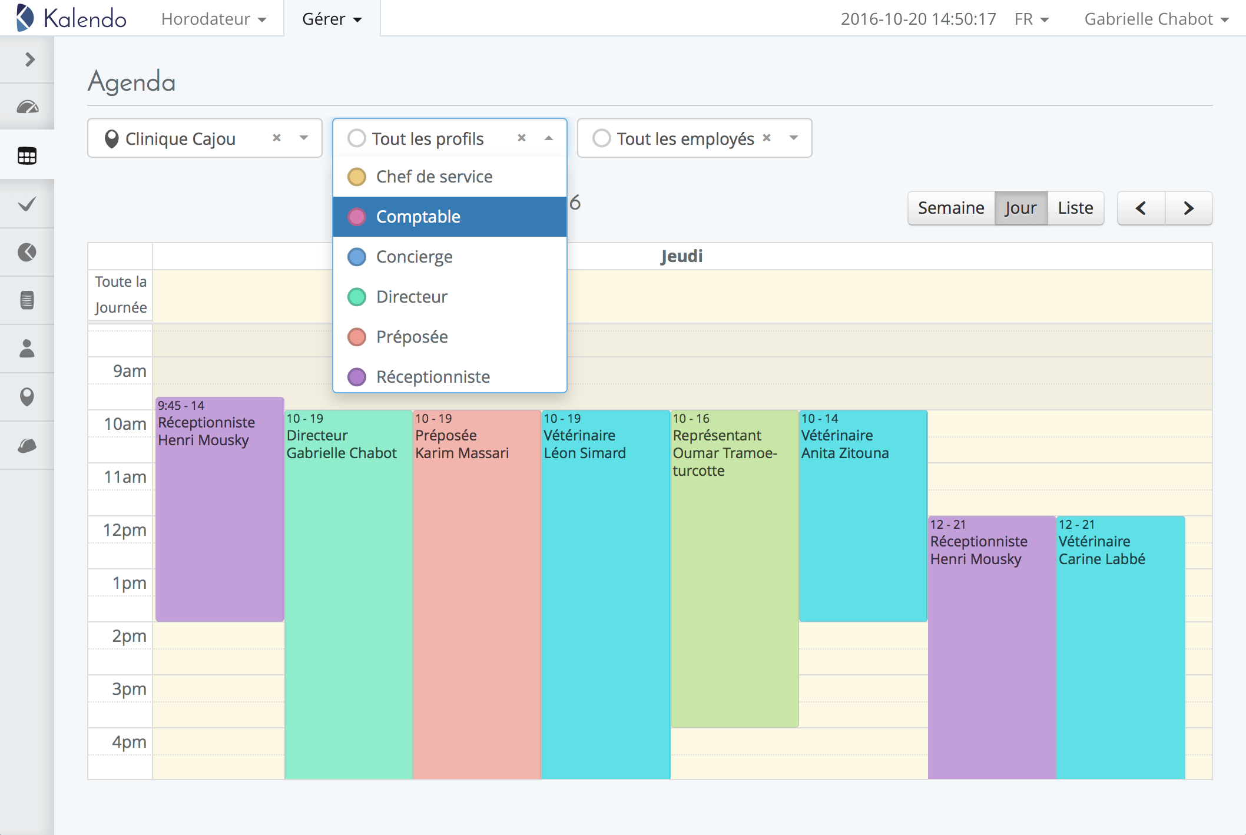The height and width of the screenshot is (835, 1246).
Task: Open the checkmark icon in sidebar
Action: pyautogui.click(x=27, y=204)
